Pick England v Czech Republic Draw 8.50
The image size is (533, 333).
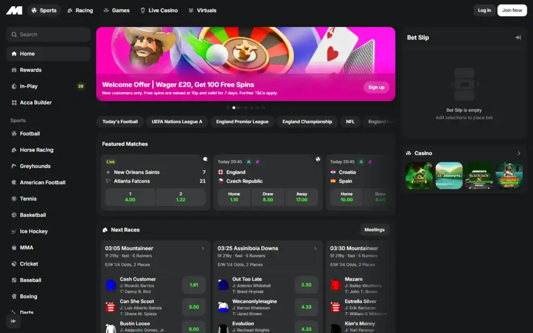click(x=268, y=197)
